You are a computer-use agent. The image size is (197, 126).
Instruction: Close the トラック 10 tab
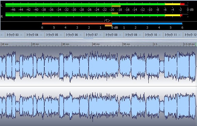[x=160, y=35]
